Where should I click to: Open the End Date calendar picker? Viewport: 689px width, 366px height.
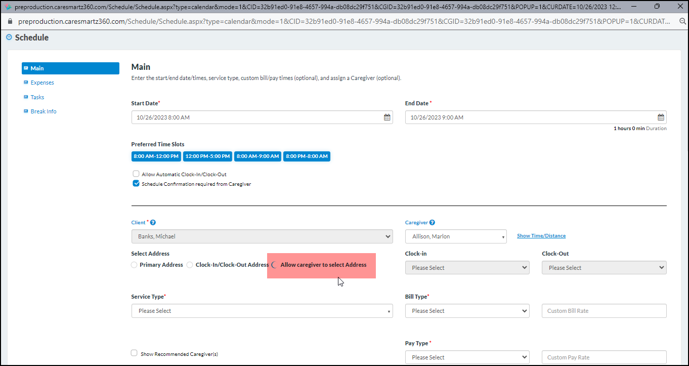click(x=661, y=116)
